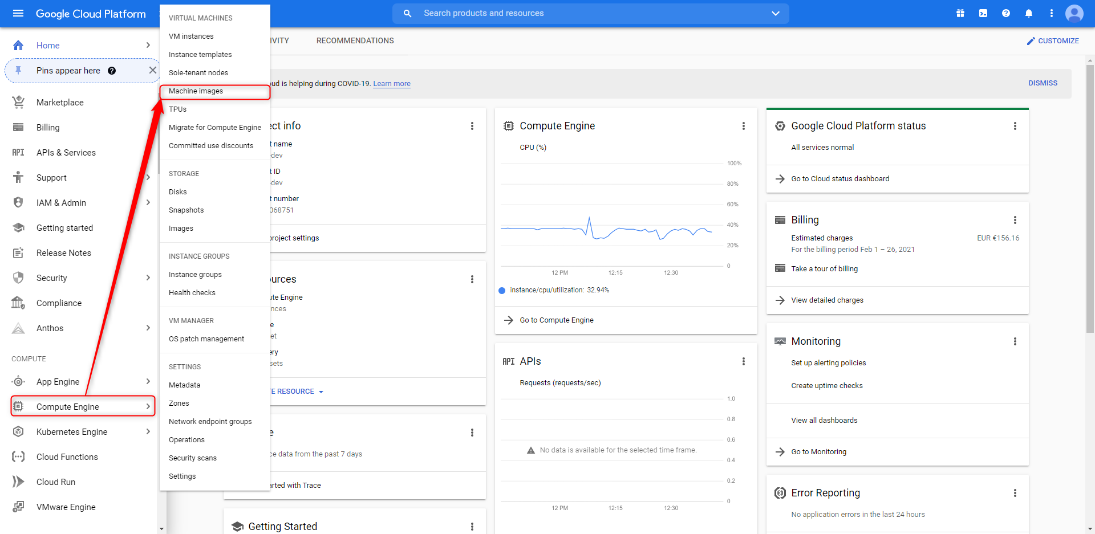Click Set up alerting policies
Screen dimensions: 1095x534
tap(828, 363)
